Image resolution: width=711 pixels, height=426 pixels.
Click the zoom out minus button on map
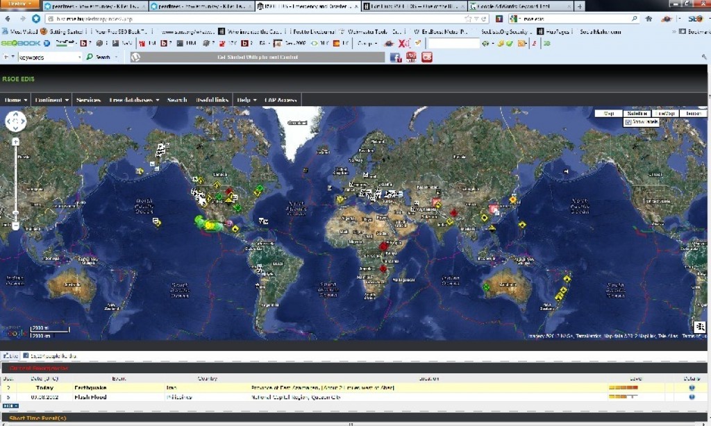pos(15,225)
